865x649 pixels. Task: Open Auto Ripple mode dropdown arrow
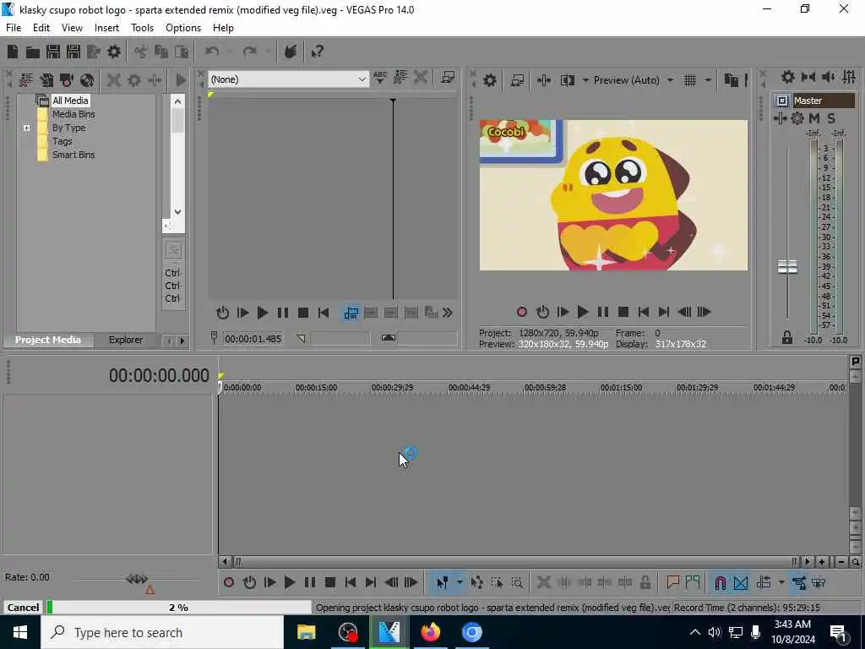pos(781,582)
